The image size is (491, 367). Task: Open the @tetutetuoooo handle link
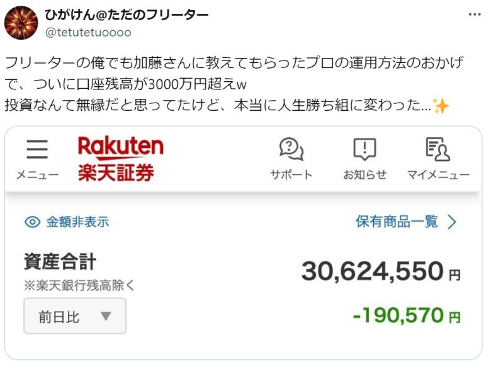pos(88,33)
